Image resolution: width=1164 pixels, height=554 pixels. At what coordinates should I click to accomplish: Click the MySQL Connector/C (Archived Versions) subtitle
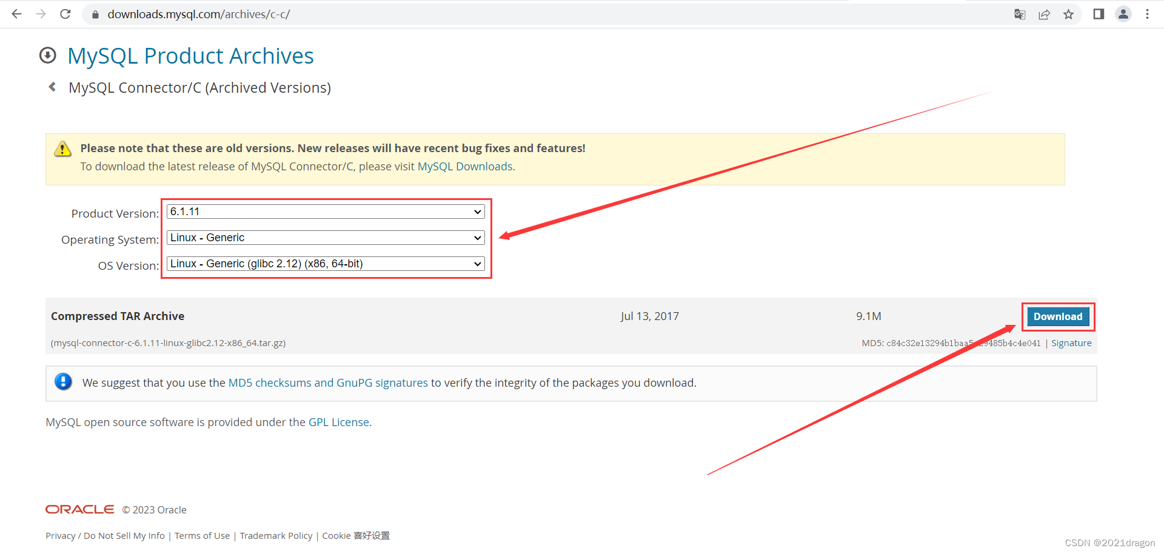[x=200, y=88]
